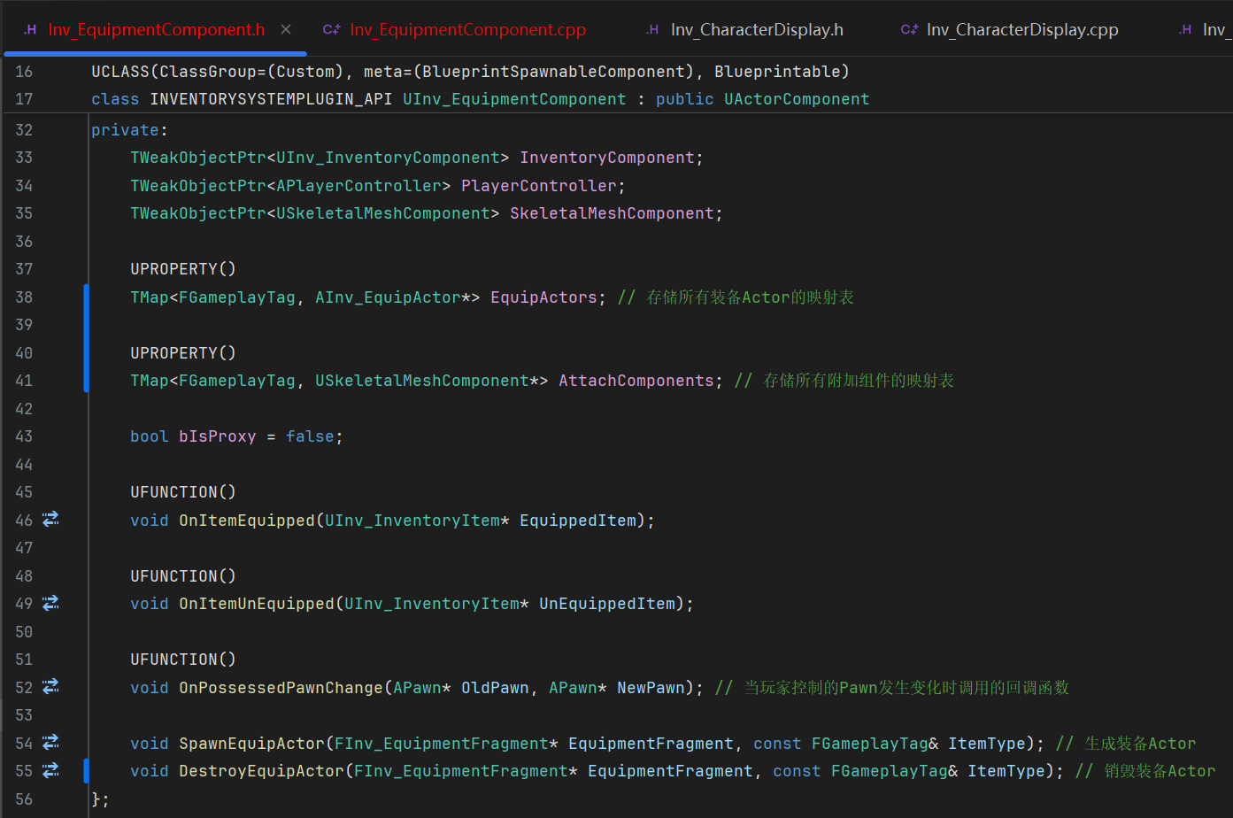Viewport: 1233px width, 818px height.
Task: Click the C++ file icon on Inv_EquipmentComponent.cpp tab
Action: [332, 29]
